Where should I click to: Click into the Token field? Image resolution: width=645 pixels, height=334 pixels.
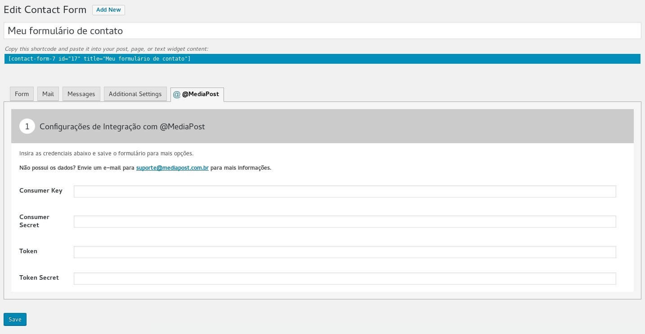[345, 252]
